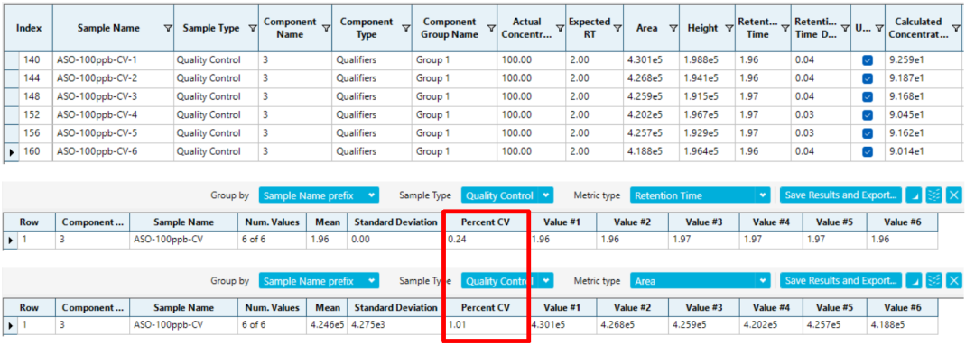Click row arrow of index 160 row
The image size is (975, 345).
[x=12, y=151]
